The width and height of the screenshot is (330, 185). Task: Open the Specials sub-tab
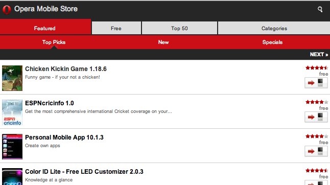[x=272, y=42]
